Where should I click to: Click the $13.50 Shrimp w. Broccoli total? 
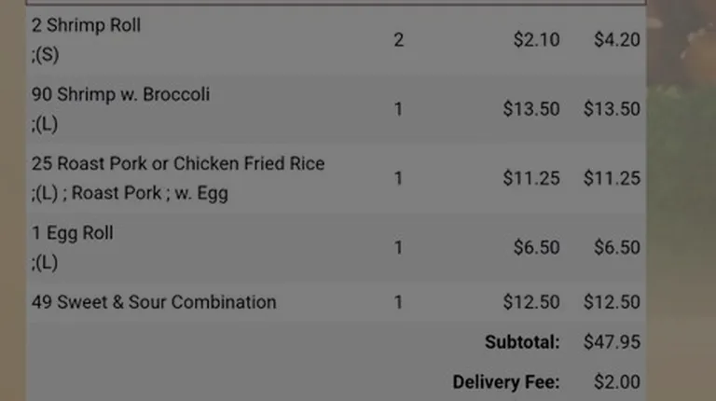click(612, 109)
